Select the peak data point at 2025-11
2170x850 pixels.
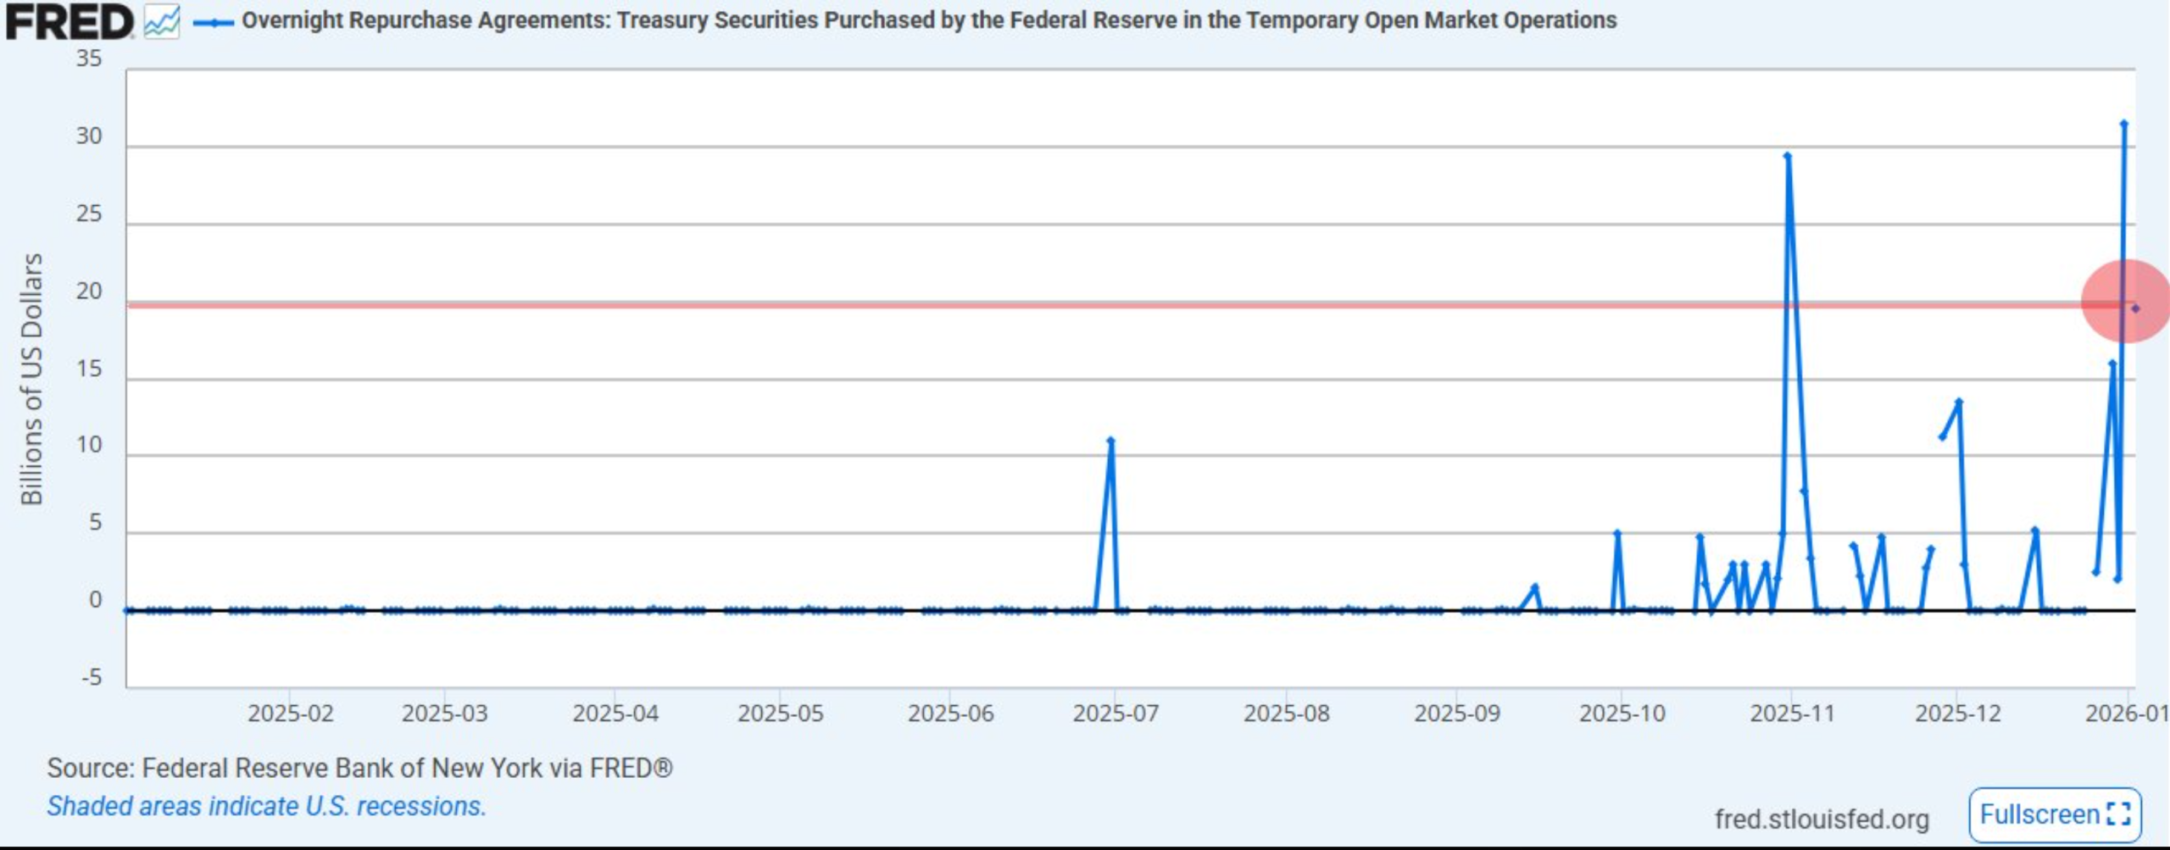coord(1787,156)
